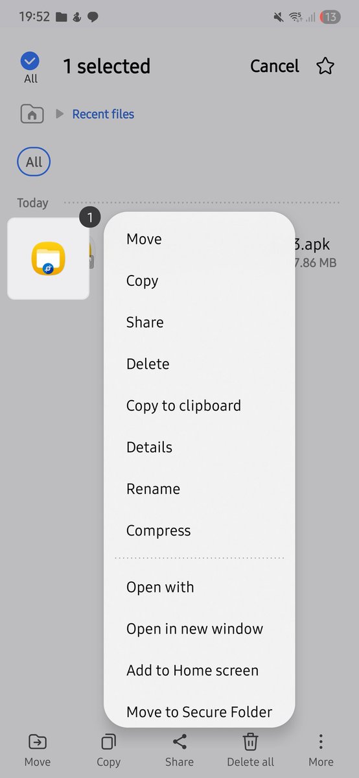The height and width of the screenshot is (778, 359).
Task: Choose Compress from the context menu
Action: [159, 530]
